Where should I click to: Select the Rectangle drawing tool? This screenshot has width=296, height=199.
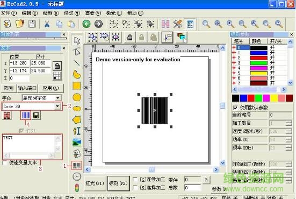coord(77,86)
